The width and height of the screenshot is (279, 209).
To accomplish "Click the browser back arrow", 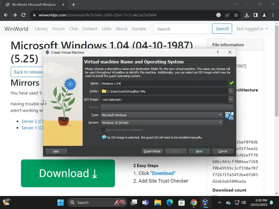I will (6, 15).
